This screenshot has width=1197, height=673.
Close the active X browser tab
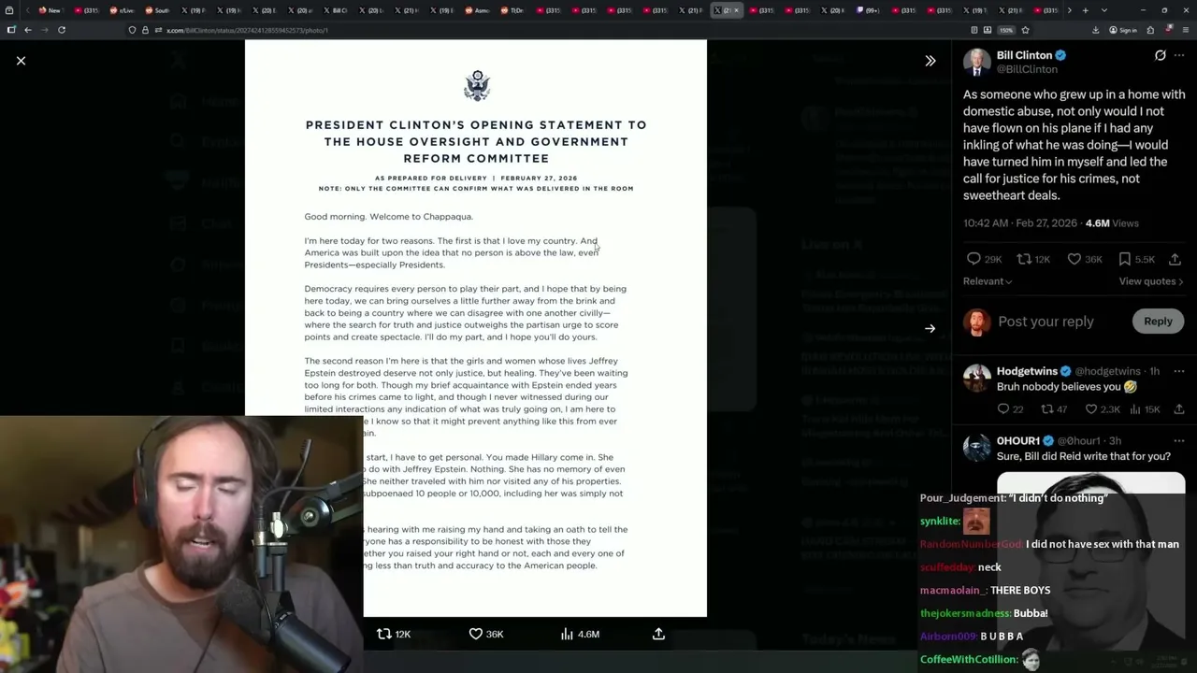(736, 10)
